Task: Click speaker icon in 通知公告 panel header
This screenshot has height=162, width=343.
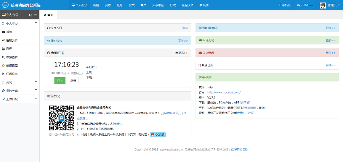Action: click(48, 40)
